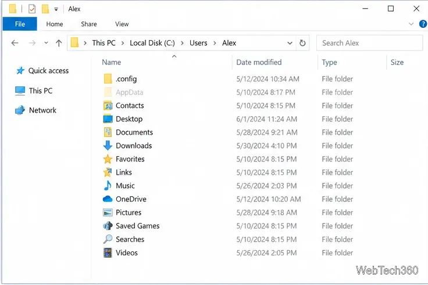Click the blue Desktop folder icon
The height and width of the screenshot is (285, 428).
click(x=108, y=119)
